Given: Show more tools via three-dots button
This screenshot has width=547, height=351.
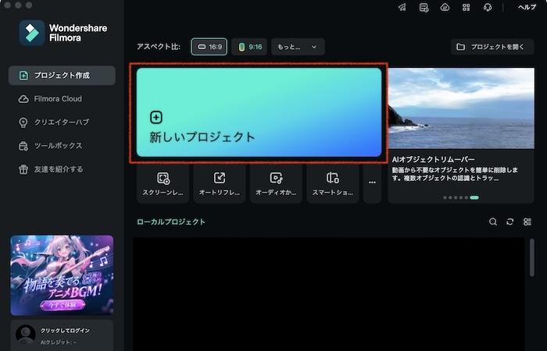Looking at the screenshot, I should pyautogui.click(x=372, y=183).
